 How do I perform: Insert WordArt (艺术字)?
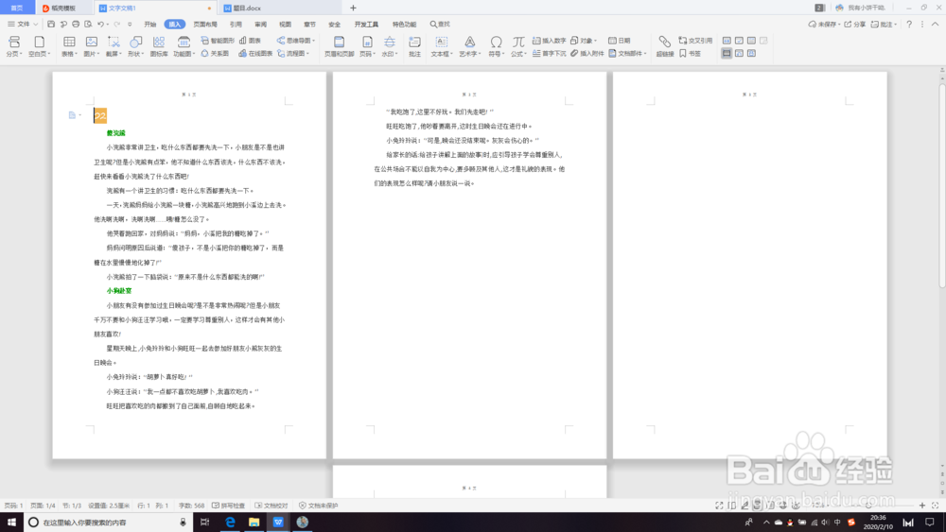[469, 45]
